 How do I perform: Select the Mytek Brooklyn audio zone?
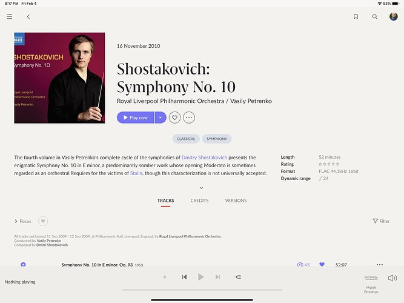(371, 284)
